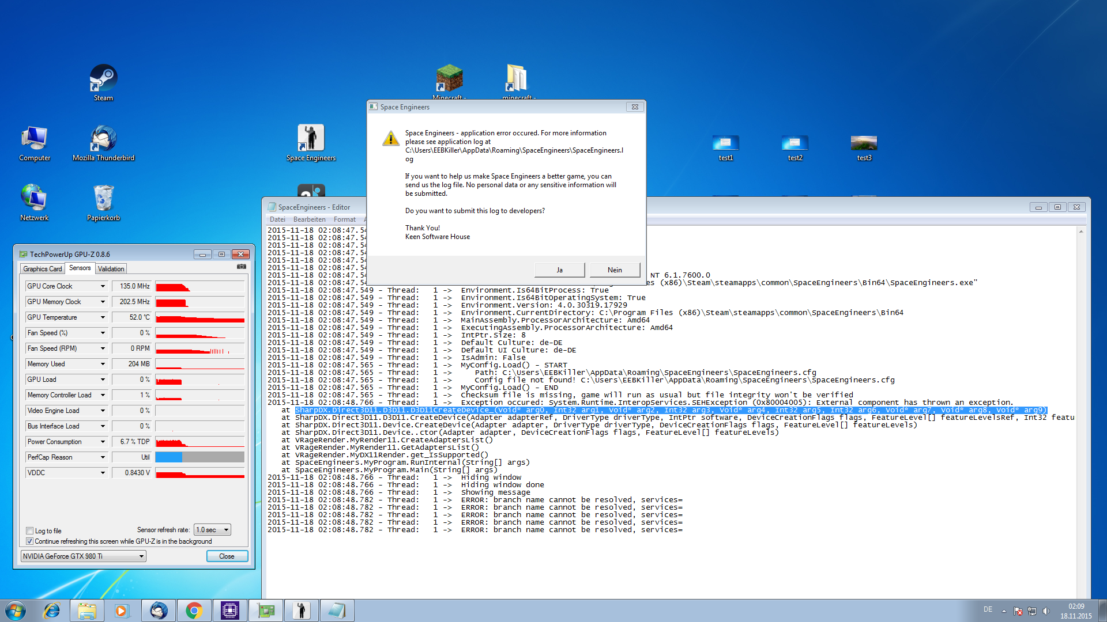The width and height of the screenshot is (1107, 622).
Task: Open Windows Media Player from taskbar
Action: (x=122, y=610)
